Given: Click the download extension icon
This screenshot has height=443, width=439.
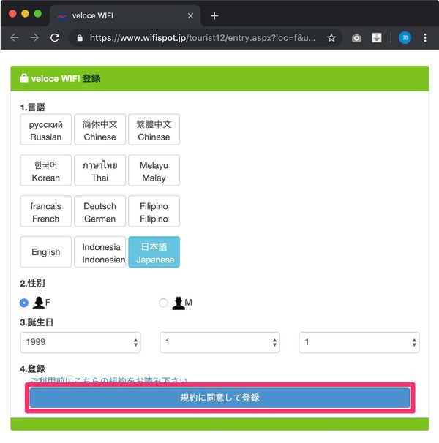Looking at the screenshot, I should click(x=377, y=38).
